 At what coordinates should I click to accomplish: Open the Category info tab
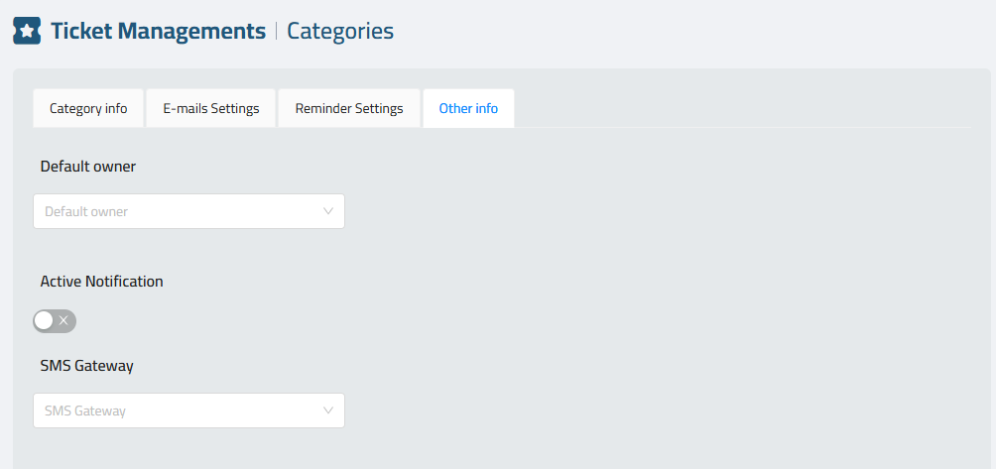point(88,108)
